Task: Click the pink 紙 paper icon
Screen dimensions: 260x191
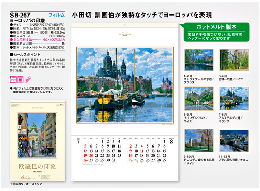Action: coord(20,80)
